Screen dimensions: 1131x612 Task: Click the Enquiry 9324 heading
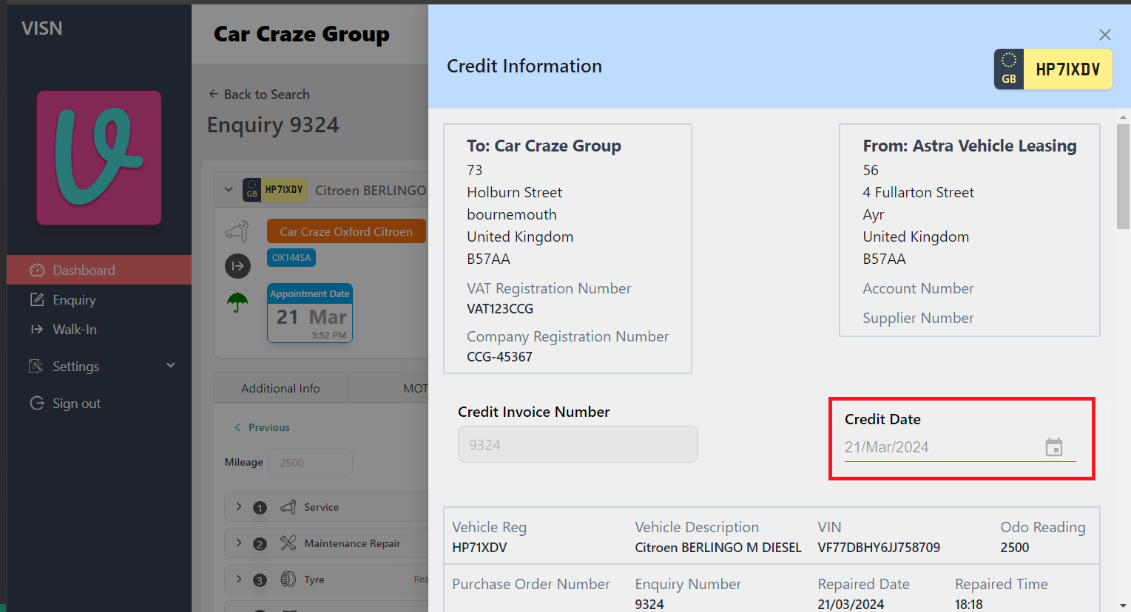[273, 125]
